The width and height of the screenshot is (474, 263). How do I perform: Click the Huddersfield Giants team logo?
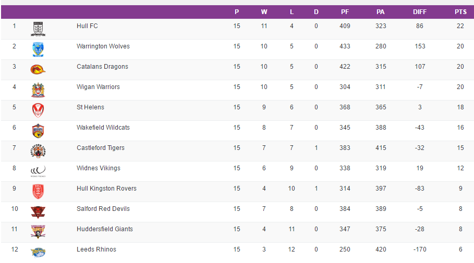click(x=38, y=232)
